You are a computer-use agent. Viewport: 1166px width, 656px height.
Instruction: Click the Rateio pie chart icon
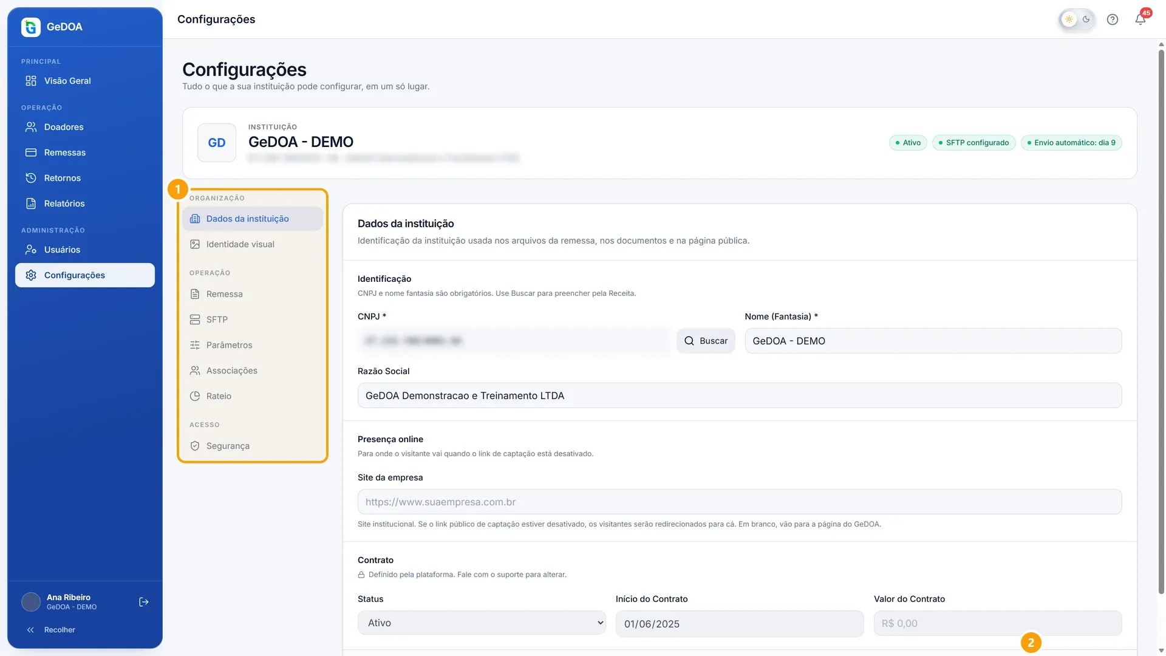pos(195,396)
